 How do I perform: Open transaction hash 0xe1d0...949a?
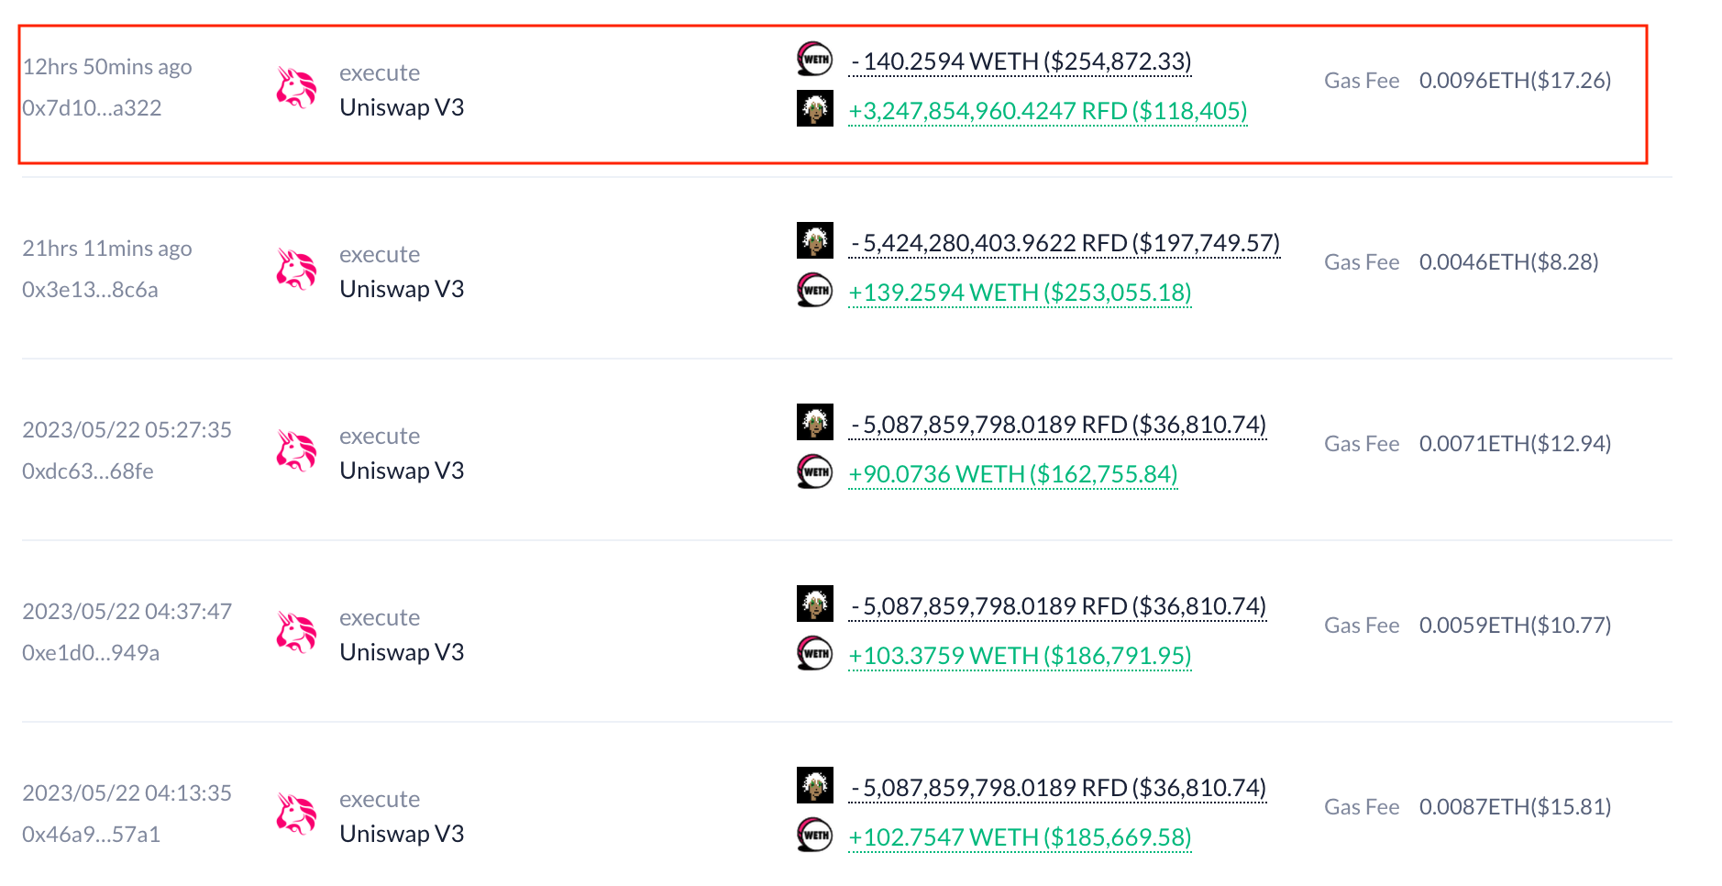pyautogui.click(x=91, y=653)
